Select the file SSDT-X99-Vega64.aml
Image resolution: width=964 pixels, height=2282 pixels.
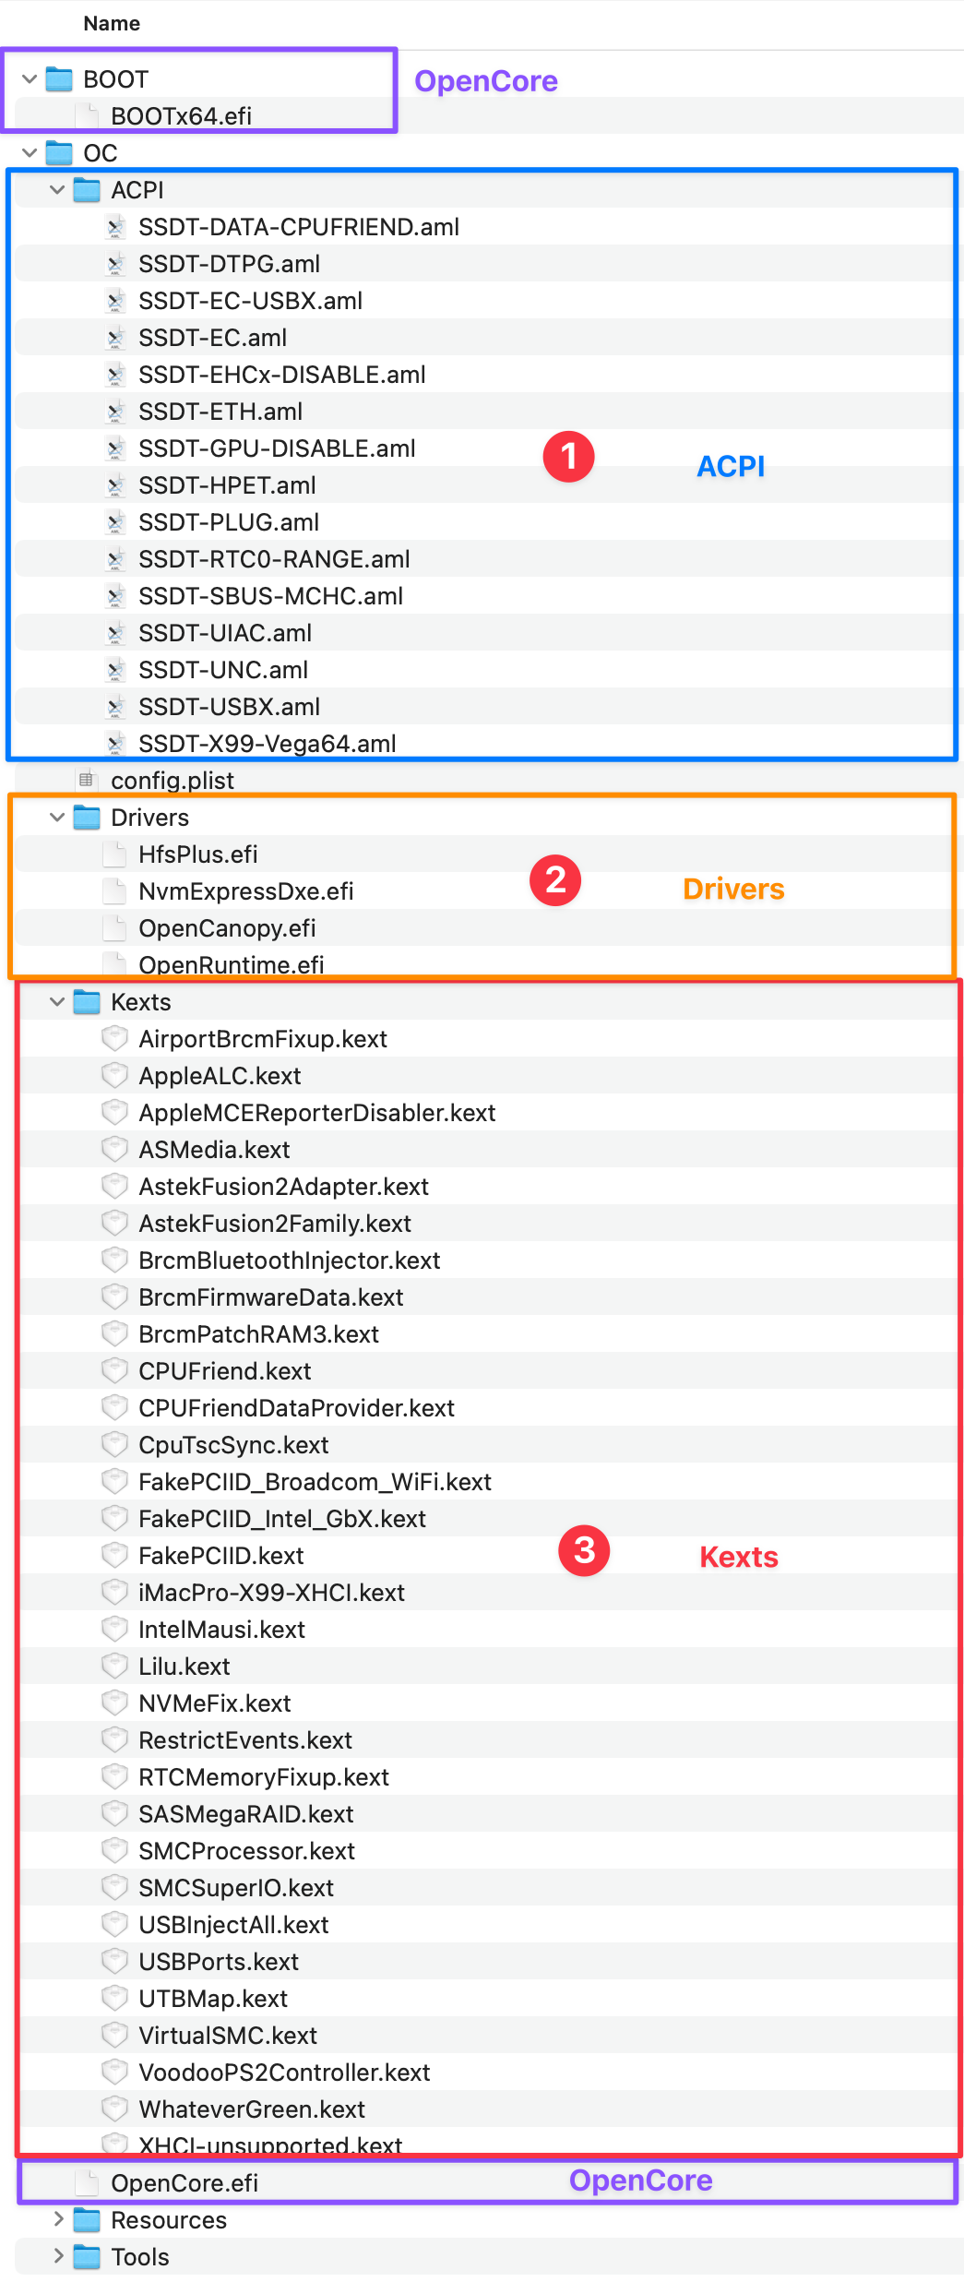(268, 744)
